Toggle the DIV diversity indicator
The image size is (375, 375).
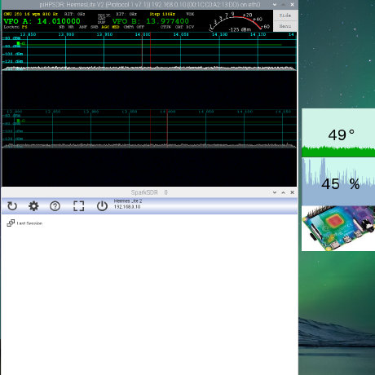190,27
